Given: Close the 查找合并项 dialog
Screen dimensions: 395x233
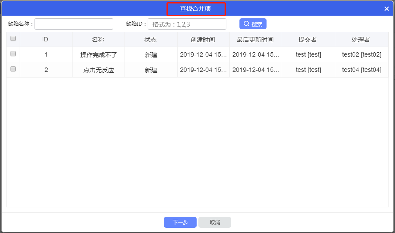Looking at the screenshot, I should [x=387, y=9].
